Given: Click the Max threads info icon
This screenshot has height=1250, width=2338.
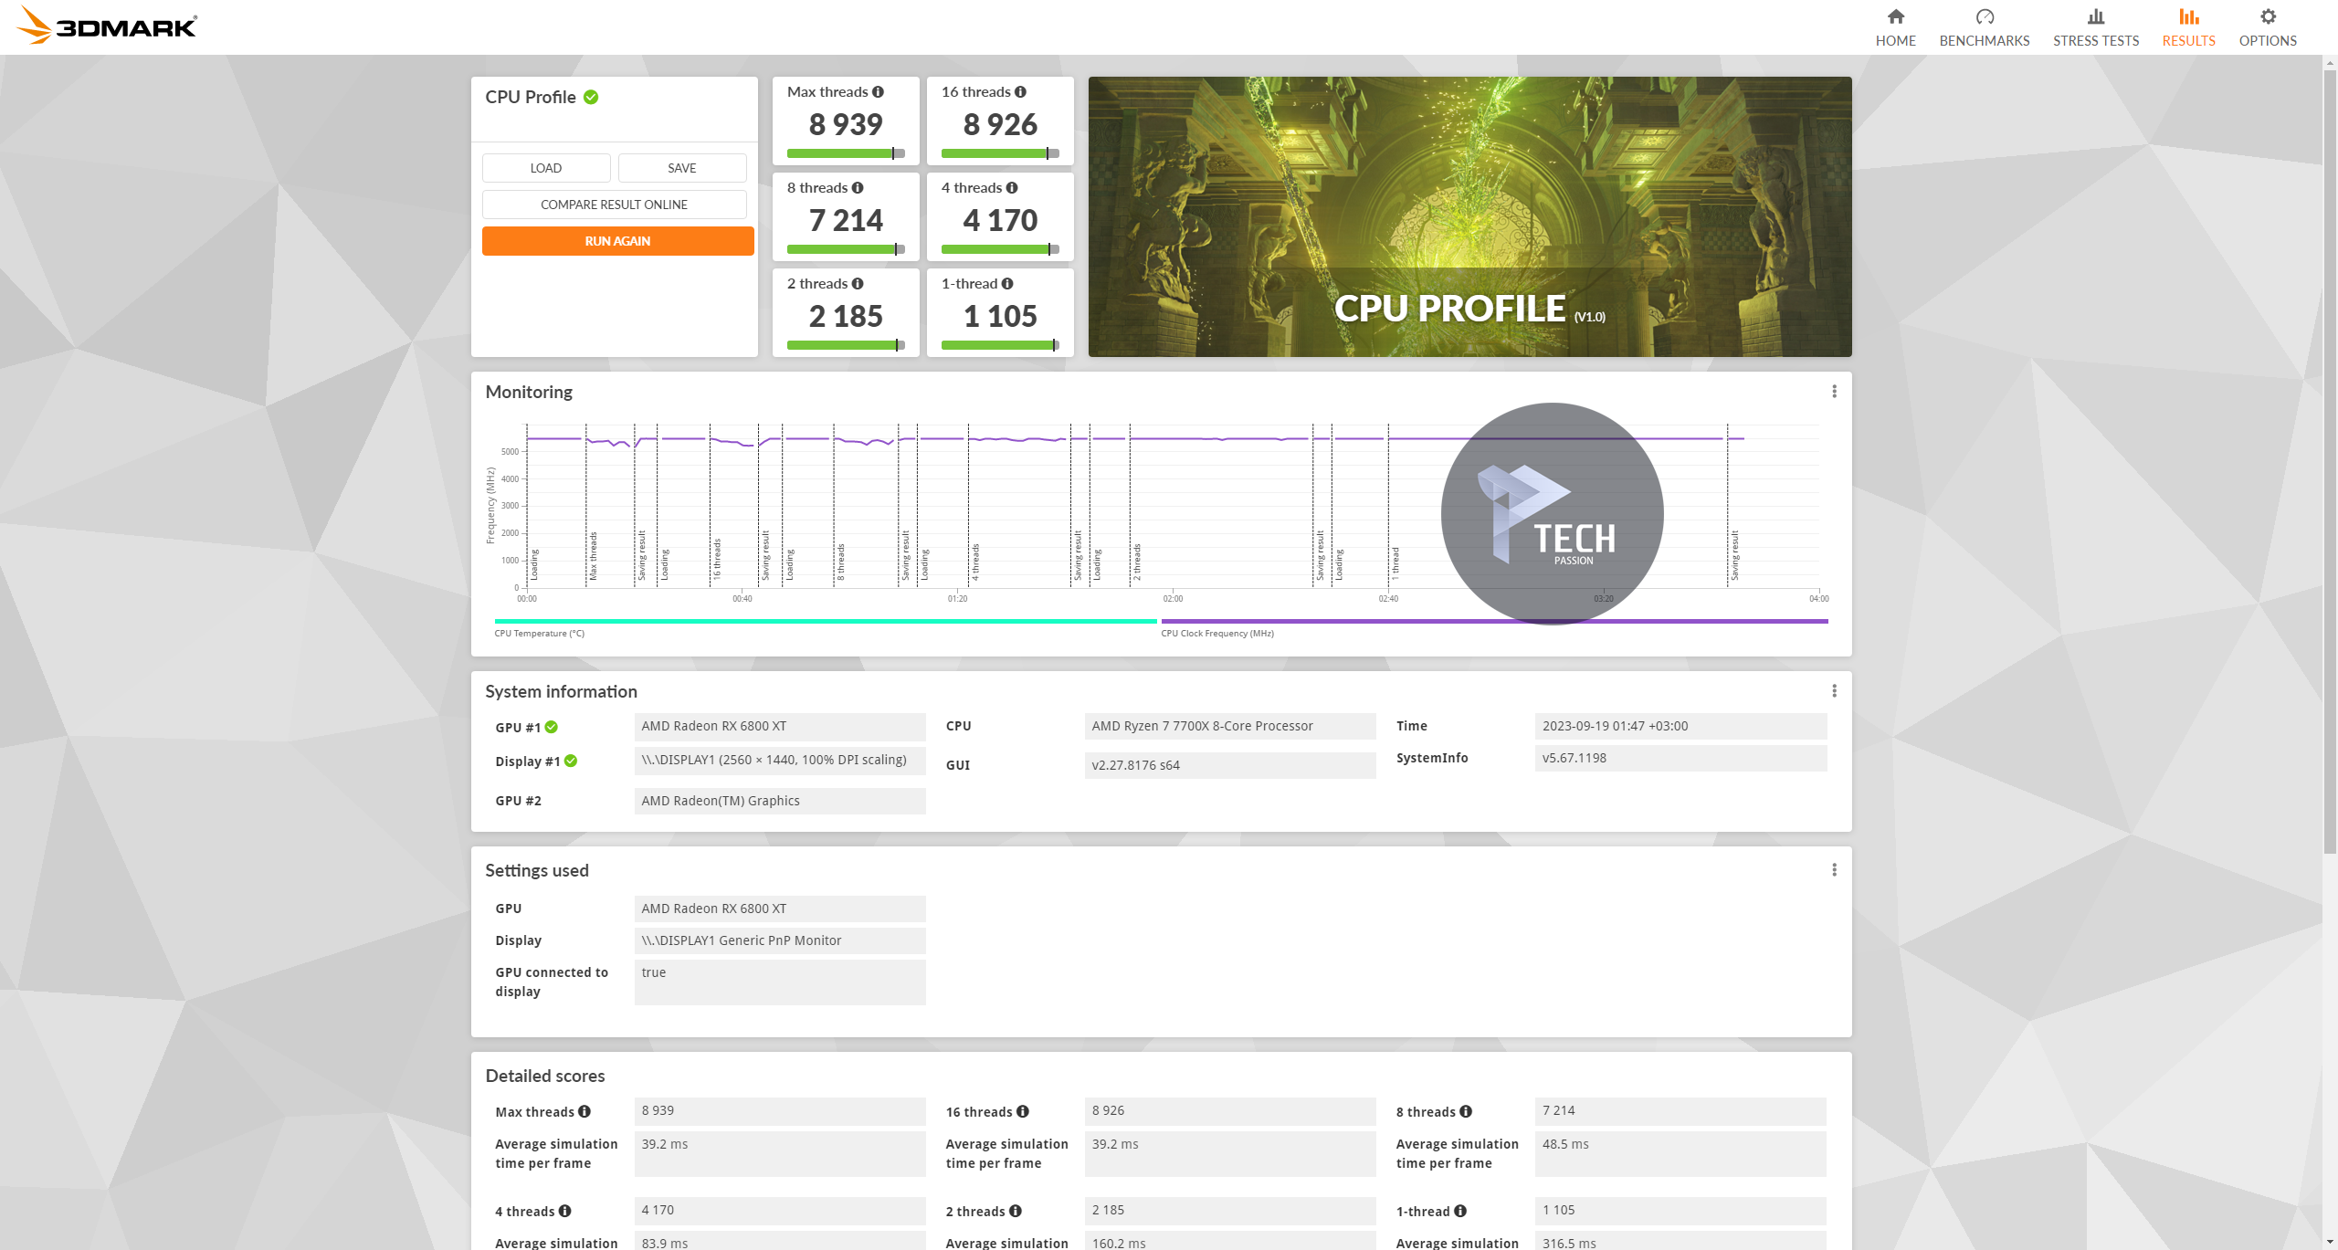Looking at the screenshot, I should tap(878, 92).
